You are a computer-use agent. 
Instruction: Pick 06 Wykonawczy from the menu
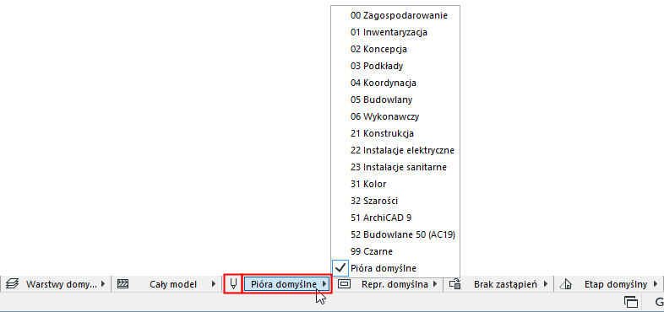tap(395, 116)
